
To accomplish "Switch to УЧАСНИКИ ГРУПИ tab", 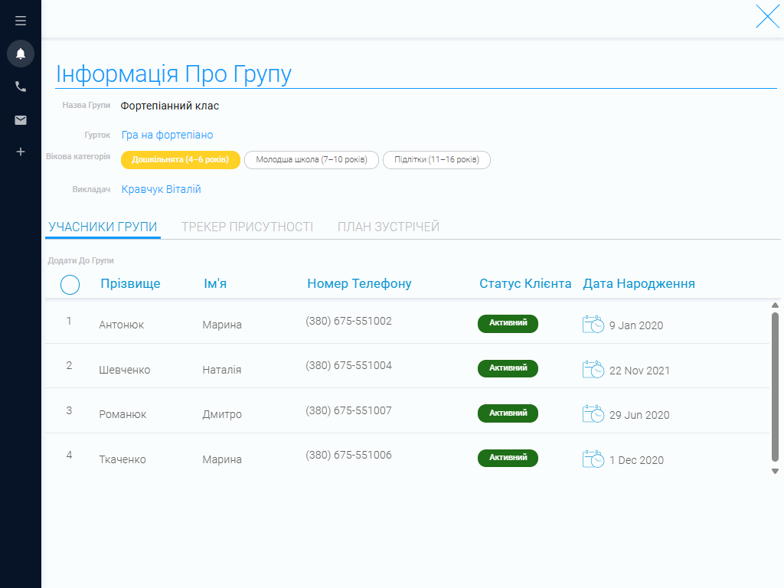I will 103,227.
